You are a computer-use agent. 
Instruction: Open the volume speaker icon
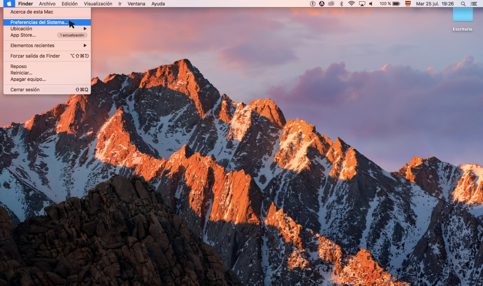tap(371, 4)
